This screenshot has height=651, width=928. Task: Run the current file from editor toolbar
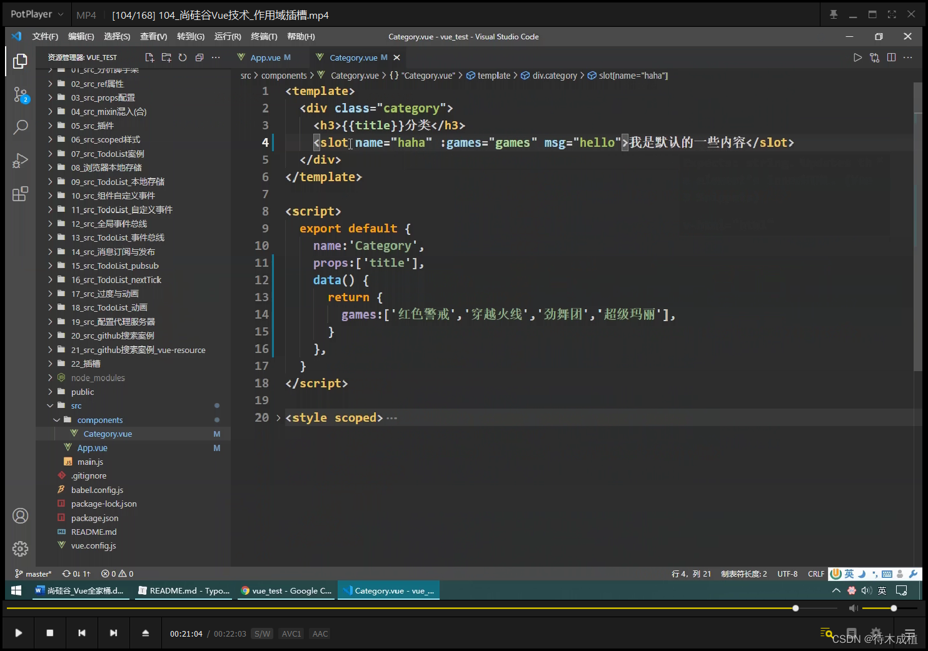(x=857, y=57)
